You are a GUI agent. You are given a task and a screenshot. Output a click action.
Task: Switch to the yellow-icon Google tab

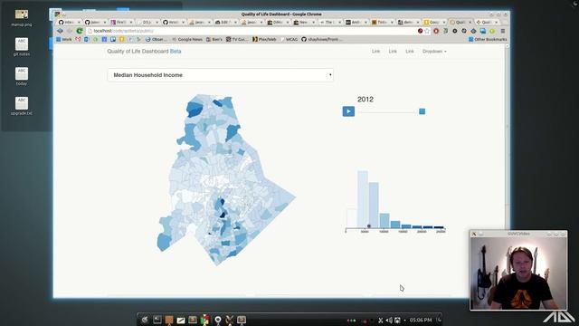point(435,22)
